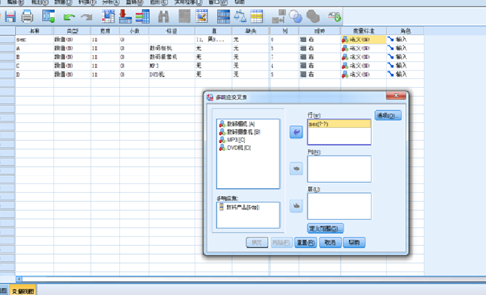
Task: Click the grayed Value labels icon
Action: (279, 17)
